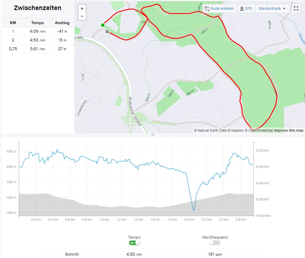The image size is (305, 258).
Task: Zoom out on the map
Action: tap(82, 16)
